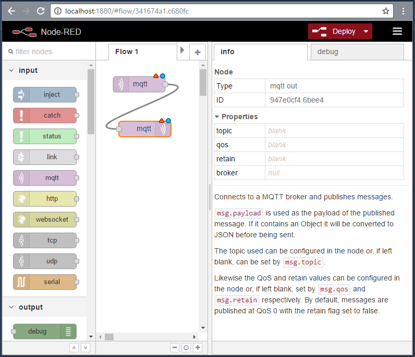The height and width of the screenshot is (357, 415).
Task: Open the hamburger main menu
Action: pyautogui.click(x=397, y=31)
